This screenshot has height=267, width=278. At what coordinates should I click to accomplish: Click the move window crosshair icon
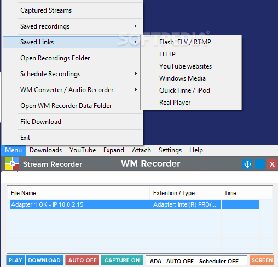point(247,164)
